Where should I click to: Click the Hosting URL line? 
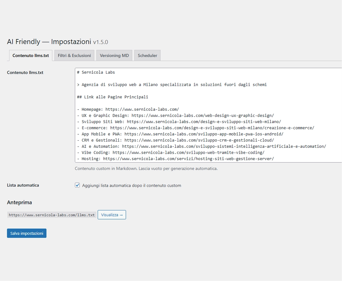(x=175, y=158)
